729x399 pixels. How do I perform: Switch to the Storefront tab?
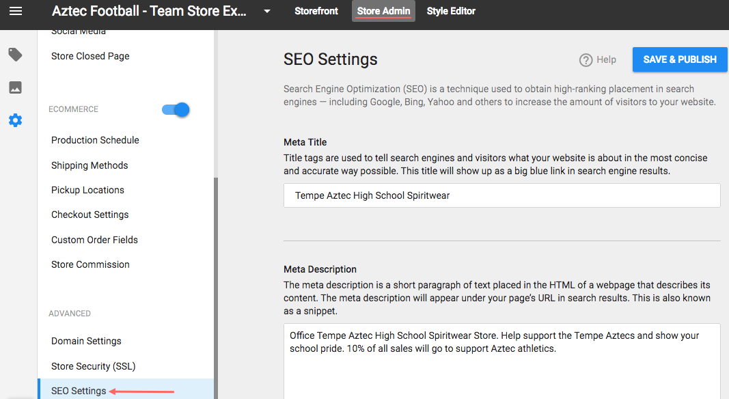coord(316,10)
